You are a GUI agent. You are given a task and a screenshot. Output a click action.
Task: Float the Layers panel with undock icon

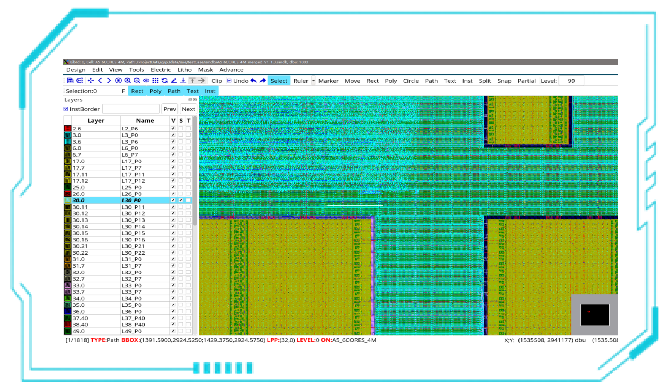click(190, 100)
